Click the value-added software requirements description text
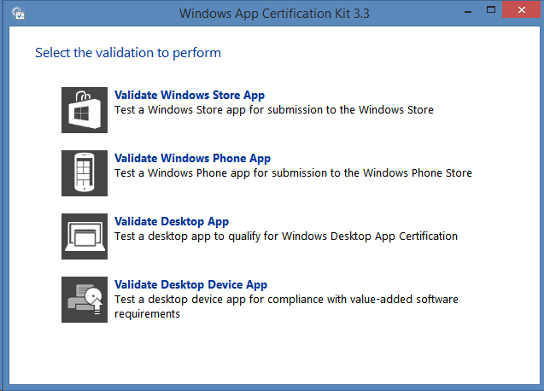 pos(286,306)
